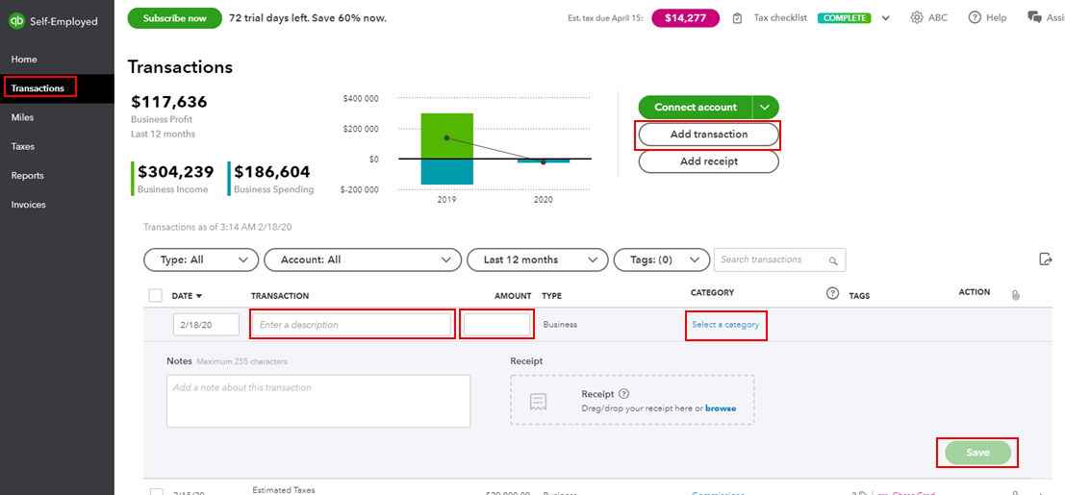The height and width of the screenshot is (495, 1065).
Task: Open Reports in the sidebar
Action: (x=27, y=176)
